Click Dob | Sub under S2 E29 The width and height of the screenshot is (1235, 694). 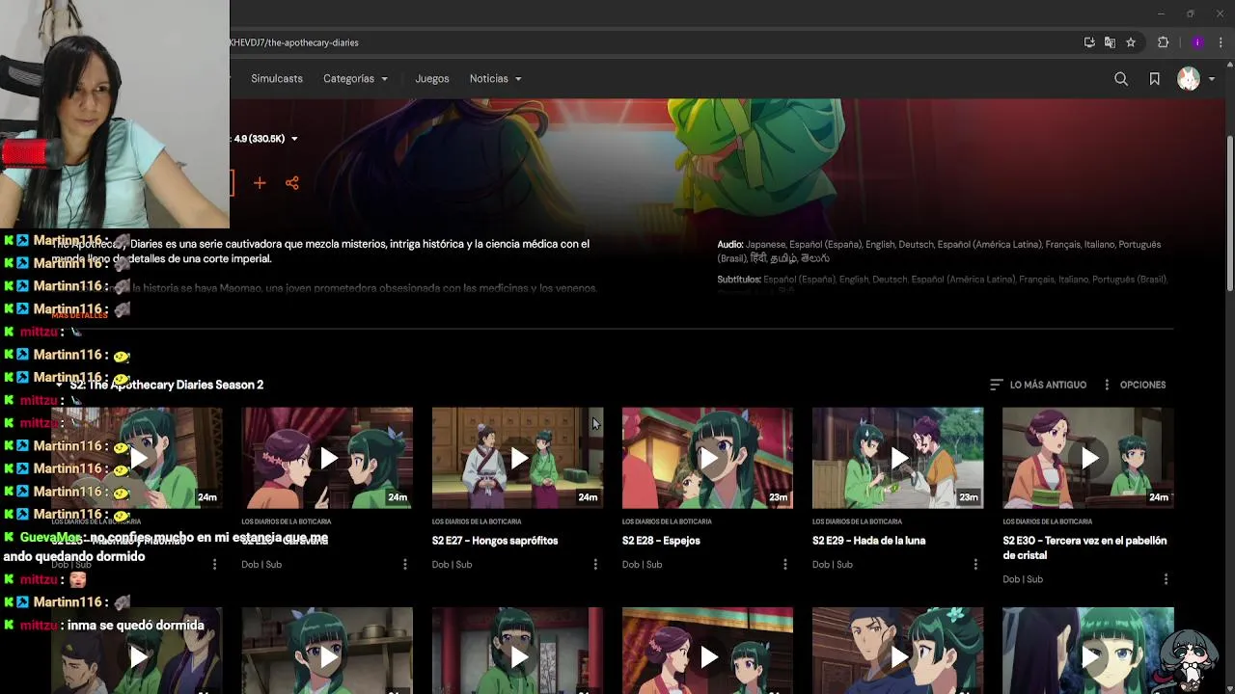[x=832, y=565]
